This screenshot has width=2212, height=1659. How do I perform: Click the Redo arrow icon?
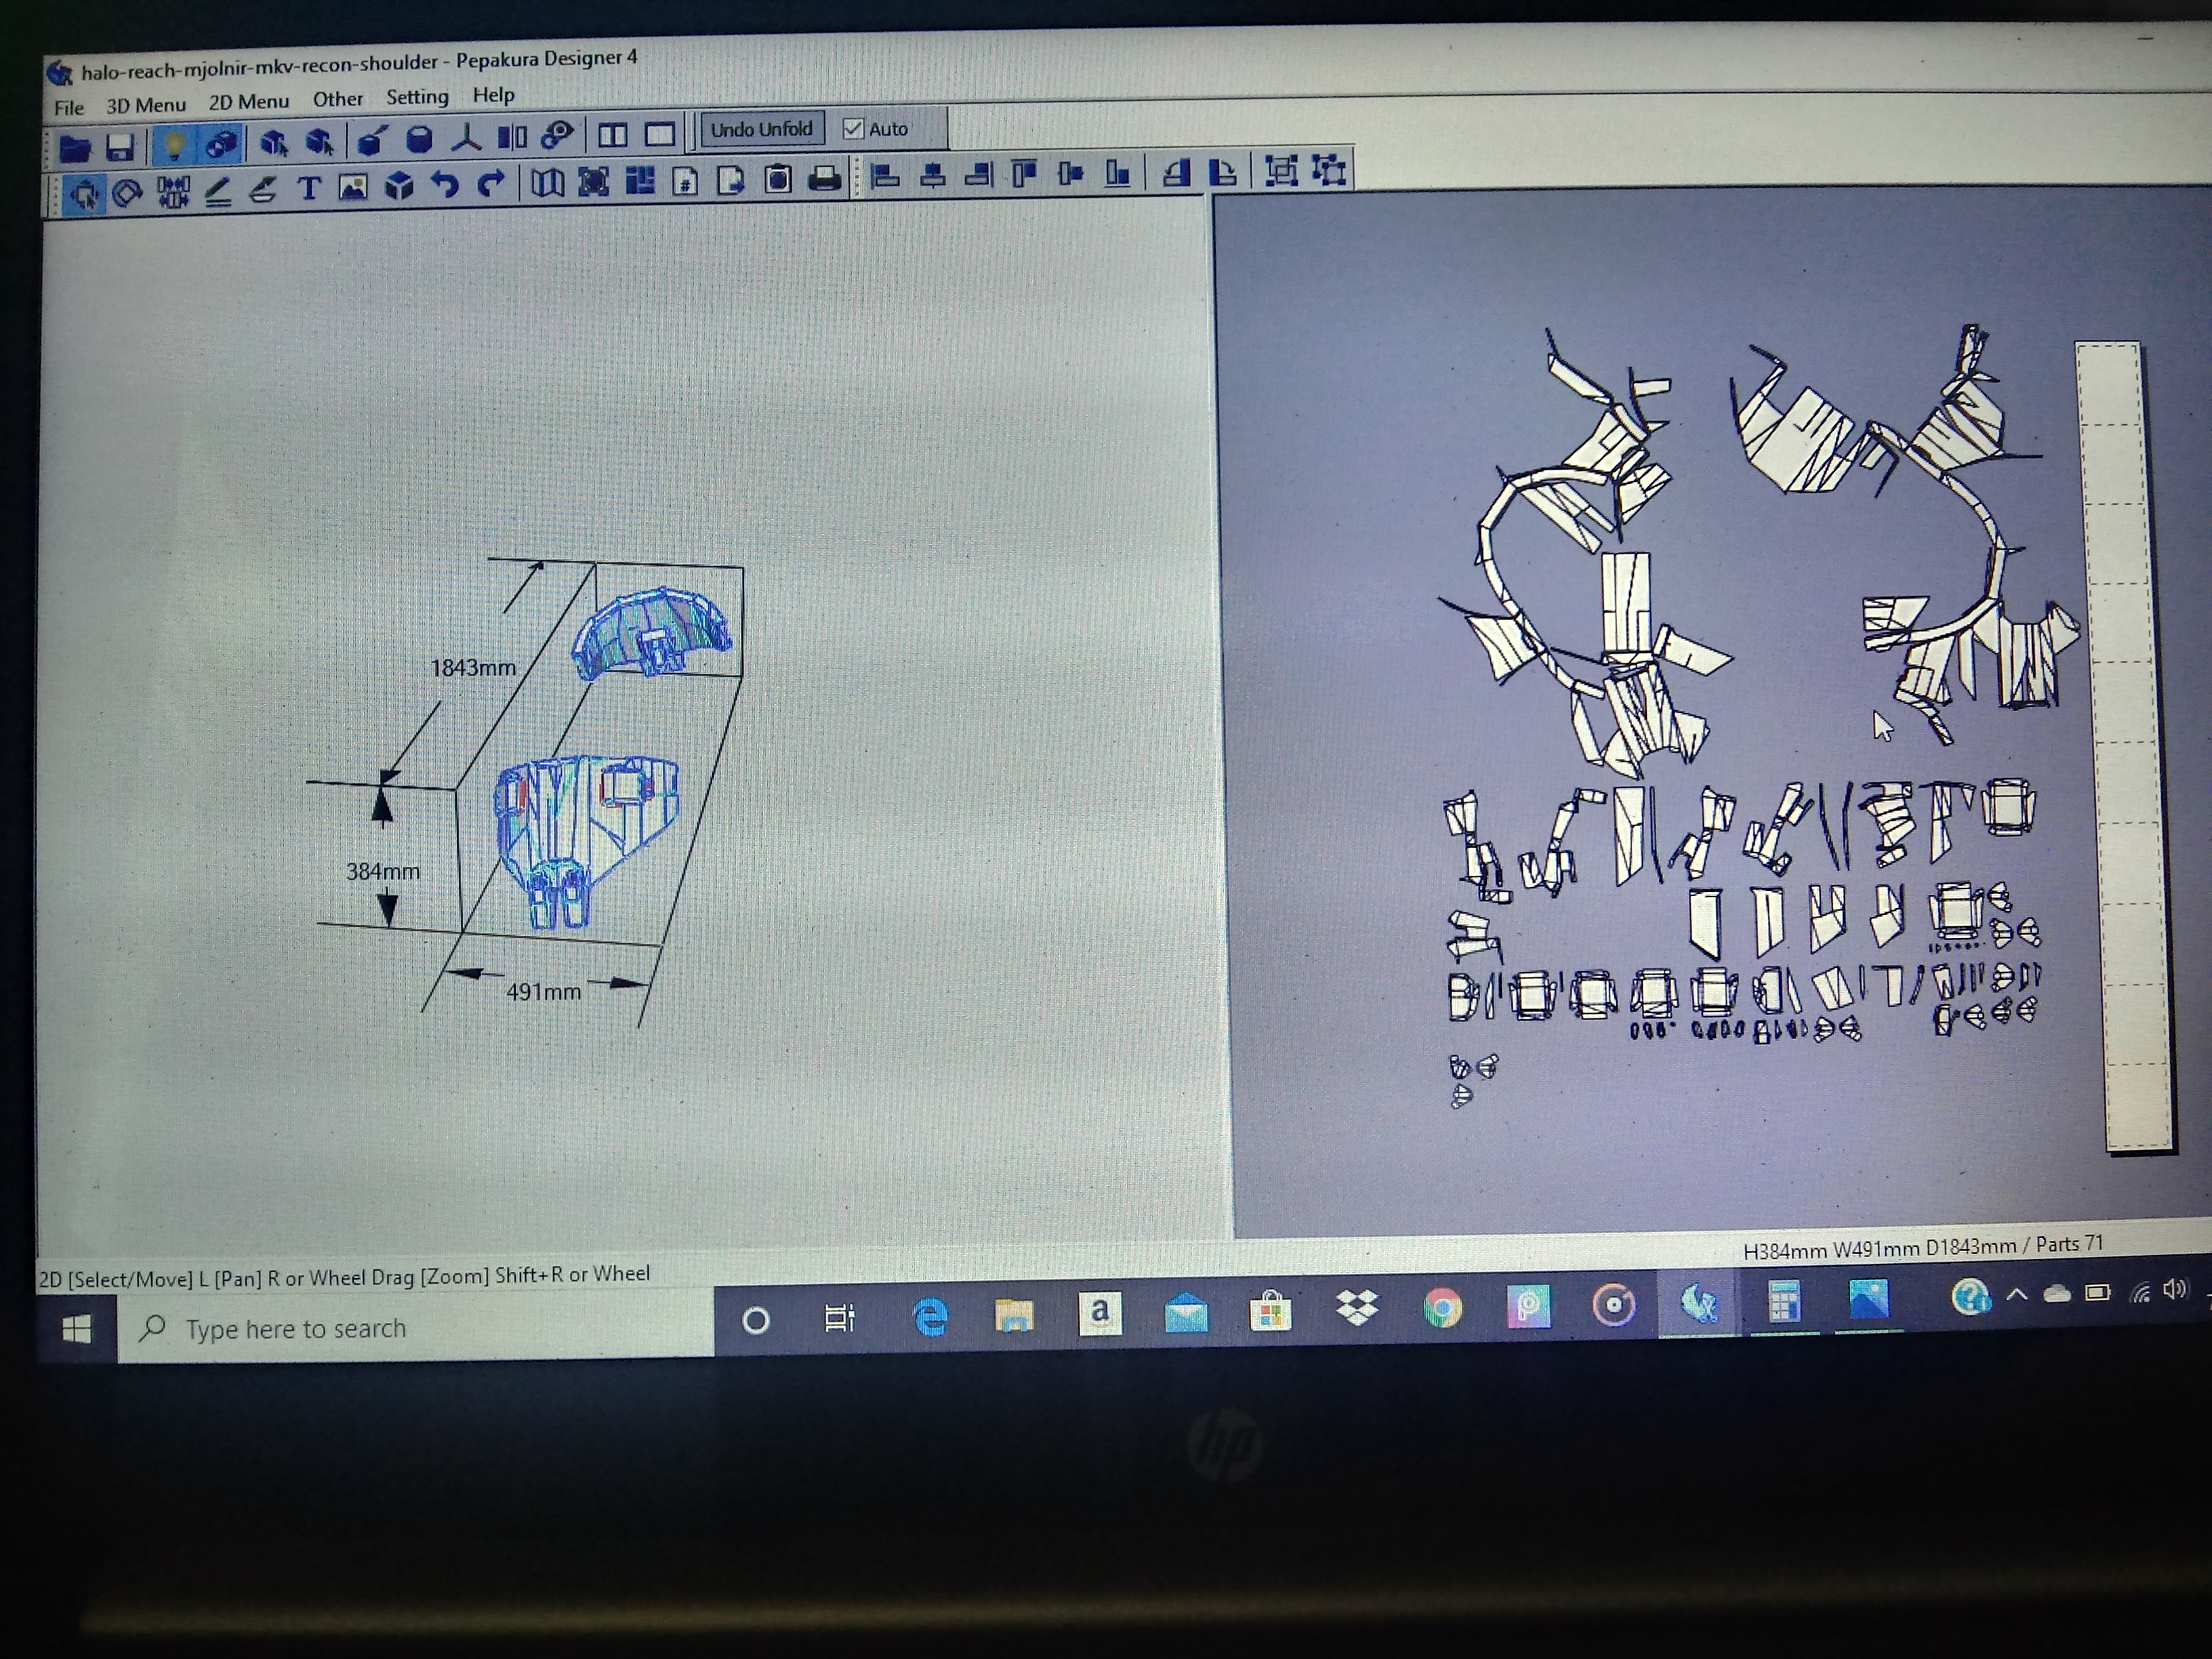pos(491,184)
